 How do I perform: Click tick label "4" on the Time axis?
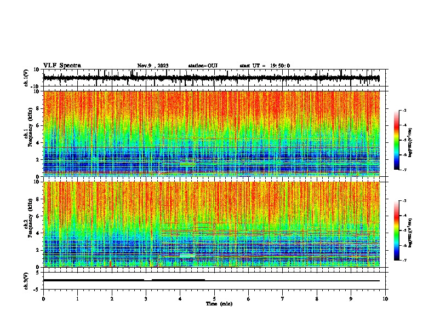tap(180, 299)
